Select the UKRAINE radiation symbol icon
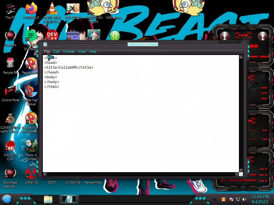The width and height of the screenshot is (274, 205). pyautogui.click(x=31, y=176)
